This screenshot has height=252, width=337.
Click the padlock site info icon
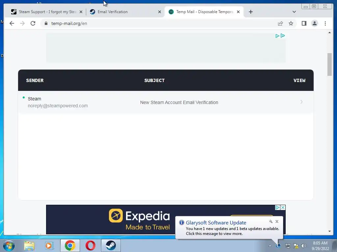pos(46,23)
